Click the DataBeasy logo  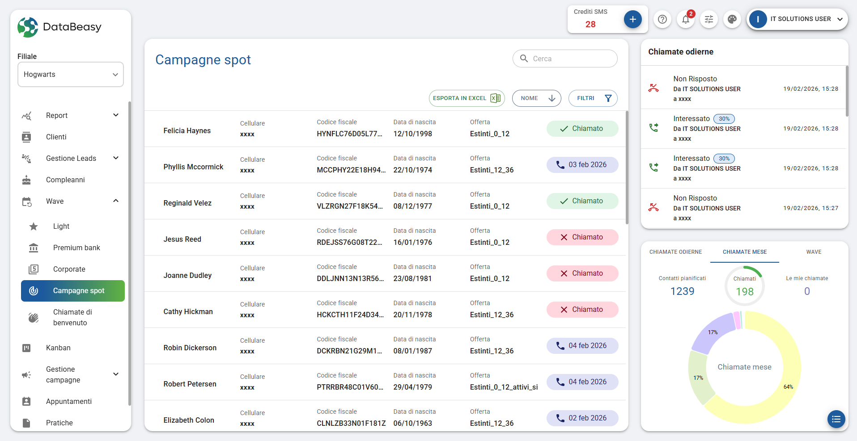click(x=59, y=27)
